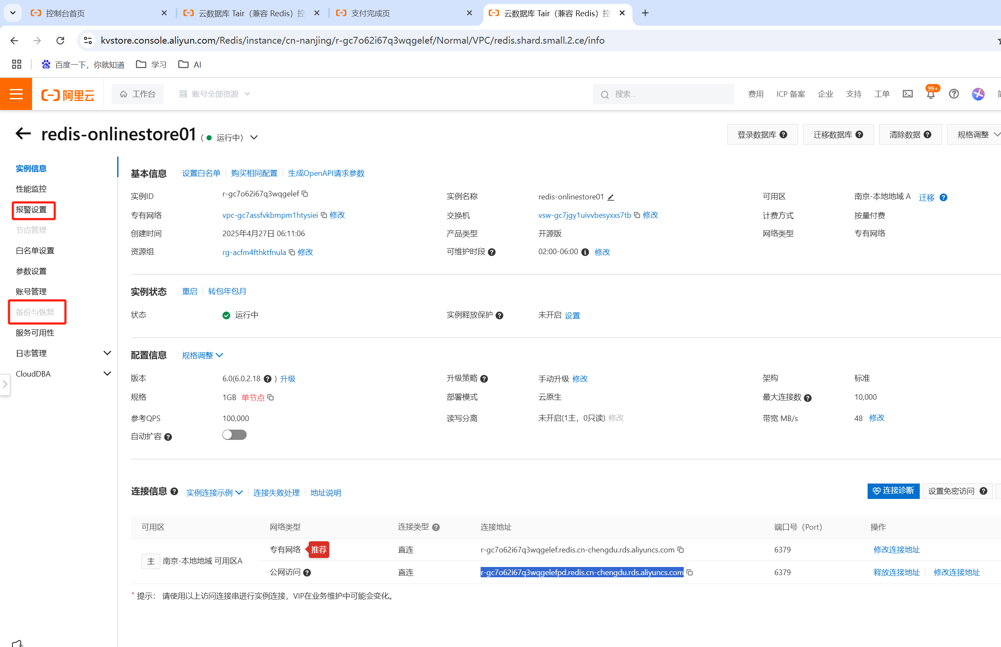Open the 实例连接示例 dropdown
Screen dimensions: 1001x647
(214, 493)
